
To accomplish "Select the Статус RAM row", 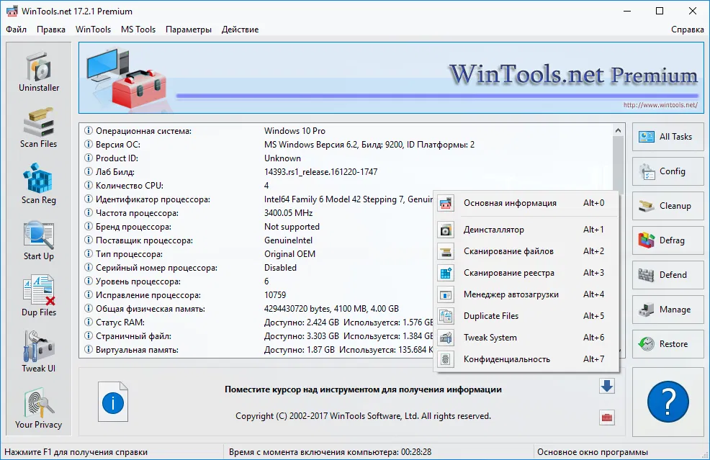I will pyautogui.click(x=258, y=323).
